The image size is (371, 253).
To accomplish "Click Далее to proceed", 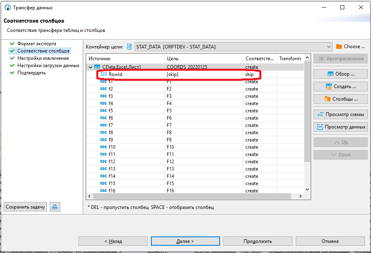I will click(185, 241).
